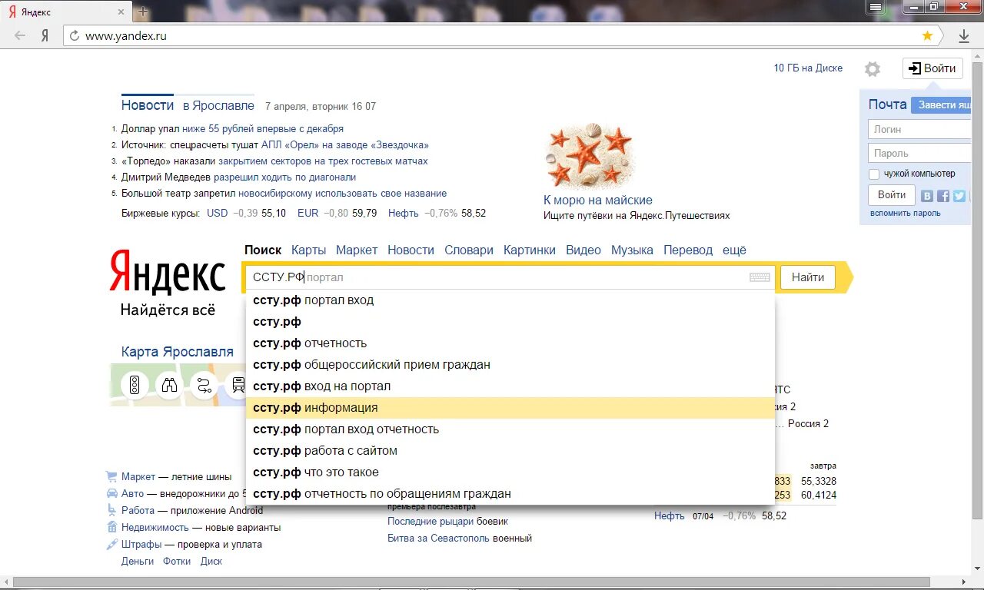Image resolution: width=984 pixels, height=590 pixels.
Task: Open the 10 ГБ на Диске link
Action: 808,68
